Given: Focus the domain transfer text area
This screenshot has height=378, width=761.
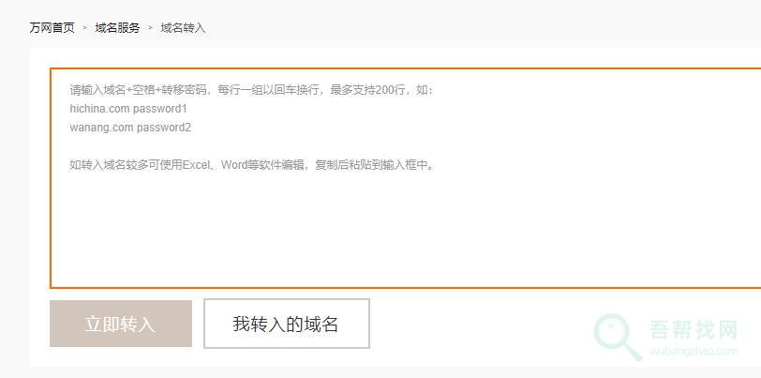Looking at the screenshot, I should point(406,178).
